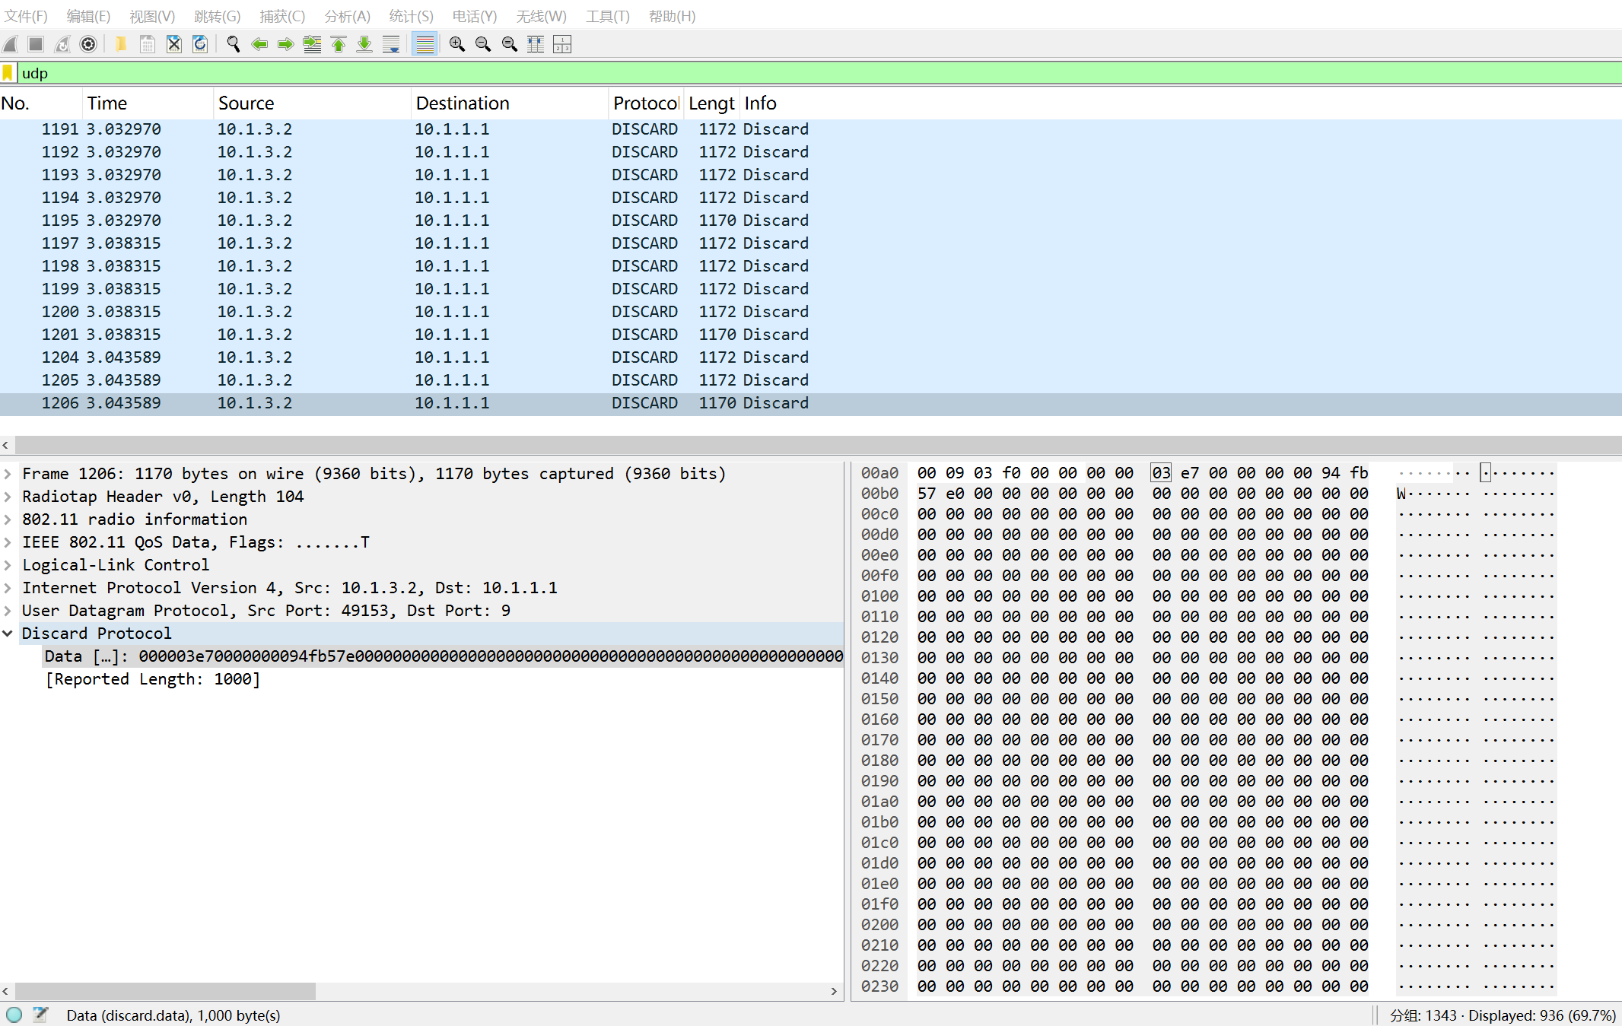The image size is (1622, 1026).
Task: Click the reload capture file icon
Action: pos(200,44)
